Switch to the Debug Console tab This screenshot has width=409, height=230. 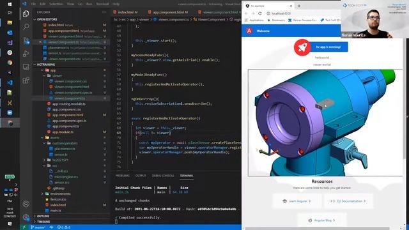click(x=163, y=176)
